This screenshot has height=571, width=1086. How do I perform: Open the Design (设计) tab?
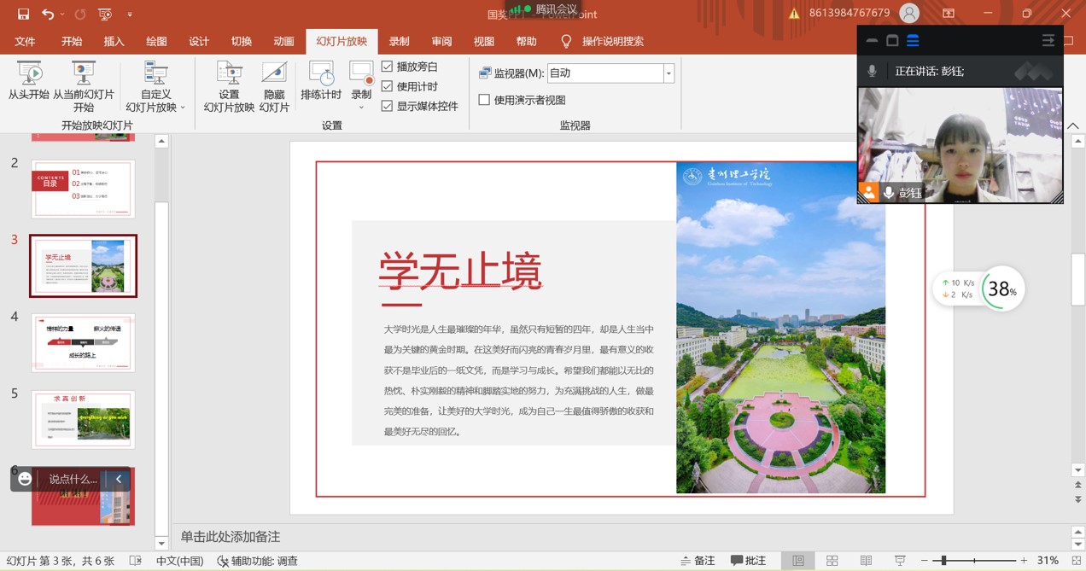pyautogui.click(x=199, y=41)
